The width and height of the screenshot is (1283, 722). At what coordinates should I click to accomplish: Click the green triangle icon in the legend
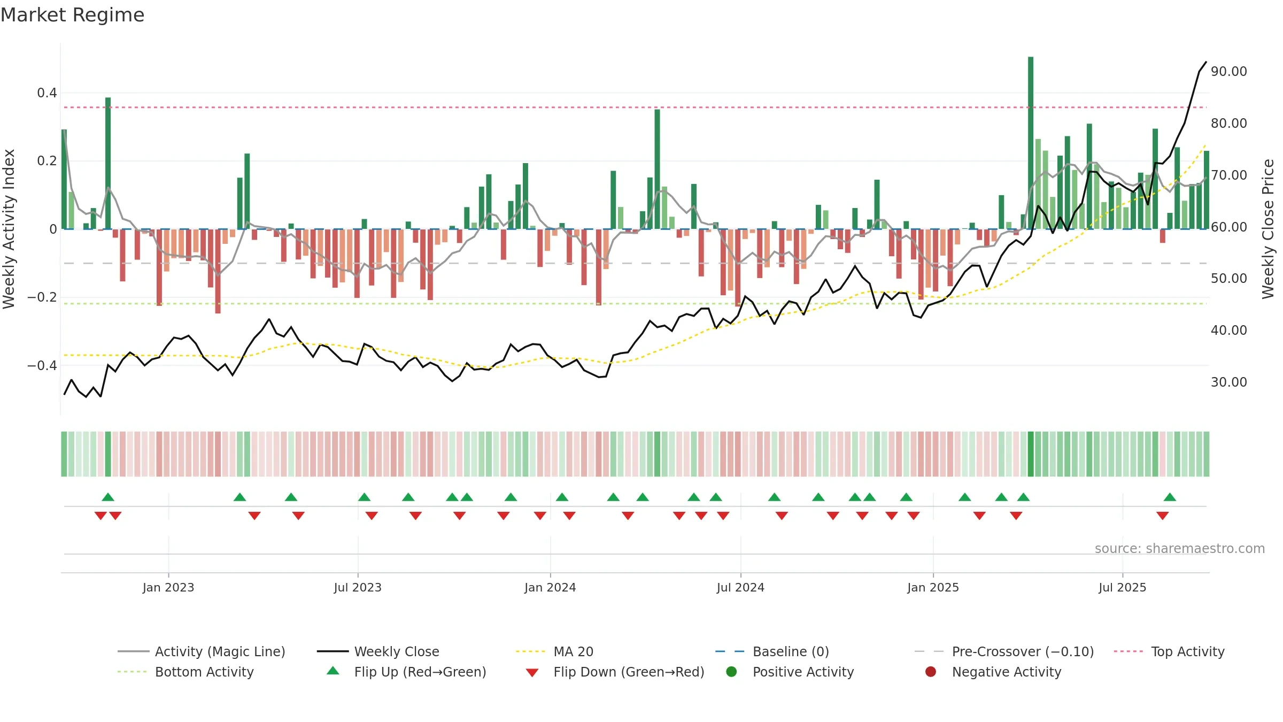point(333,671)
